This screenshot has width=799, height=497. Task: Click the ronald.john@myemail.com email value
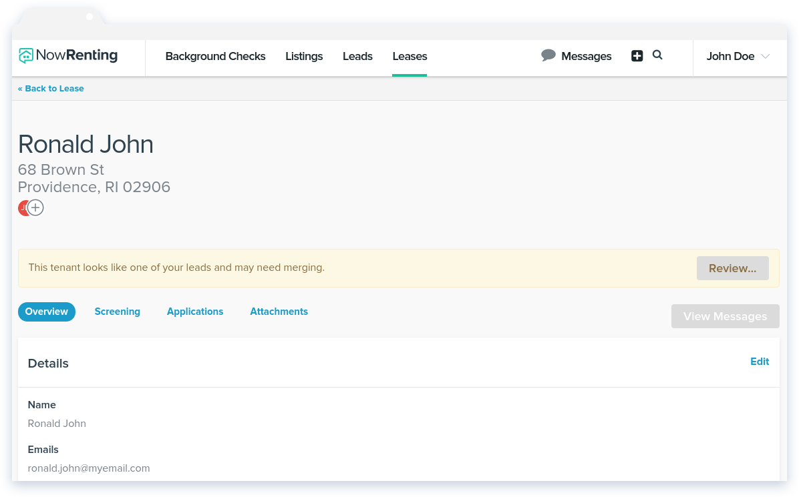pos(89,468)
